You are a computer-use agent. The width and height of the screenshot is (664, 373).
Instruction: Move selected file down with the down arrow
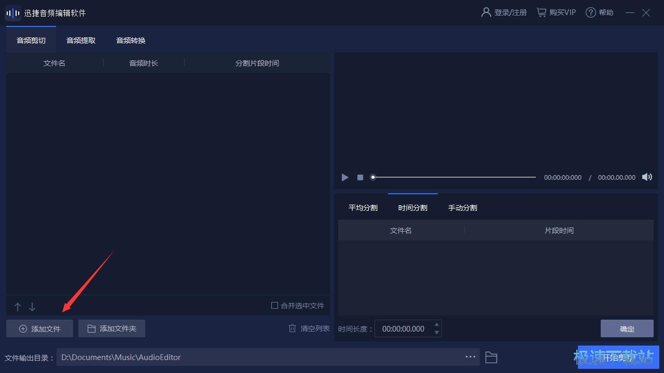32,307
